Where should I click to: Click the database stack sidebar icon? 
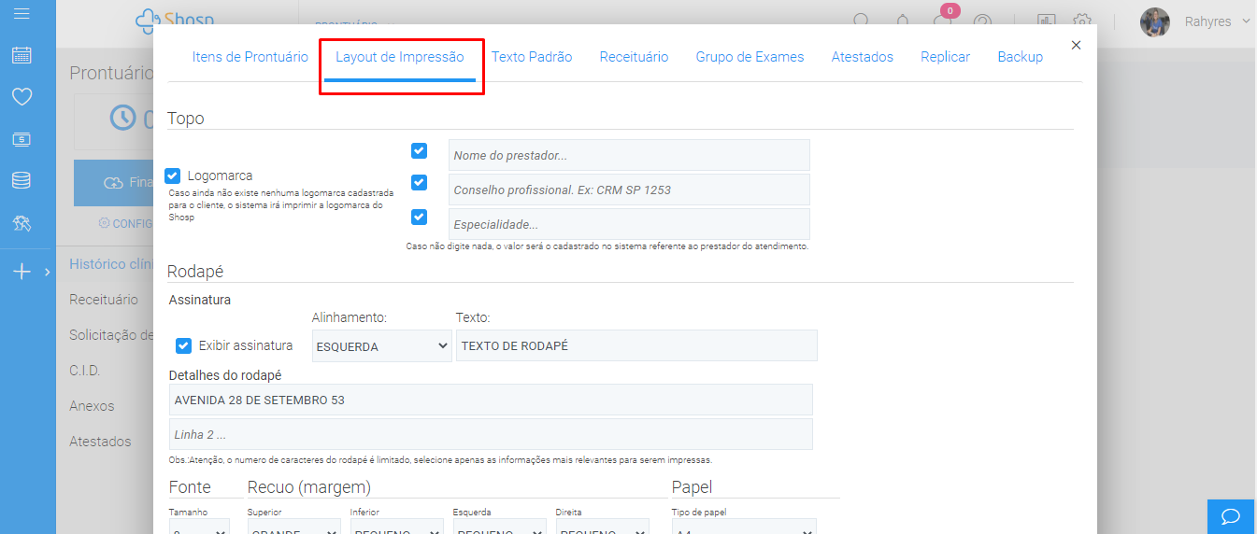click(x=21, y=180)
